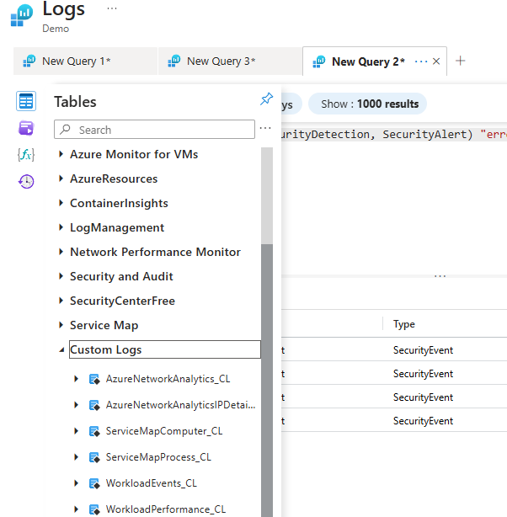507x517 pixels.
Task: Select the ServiceMapProcess_CL table name
Action: pyautogui.click(x=158, y=457)
